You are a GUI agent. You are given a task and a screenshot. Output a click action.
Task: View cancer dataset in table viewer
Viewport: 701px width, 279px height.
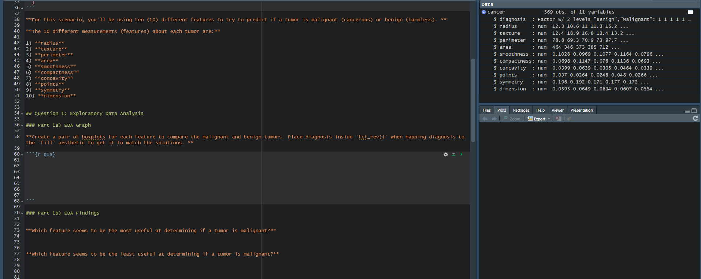click(x=690, y=12)
